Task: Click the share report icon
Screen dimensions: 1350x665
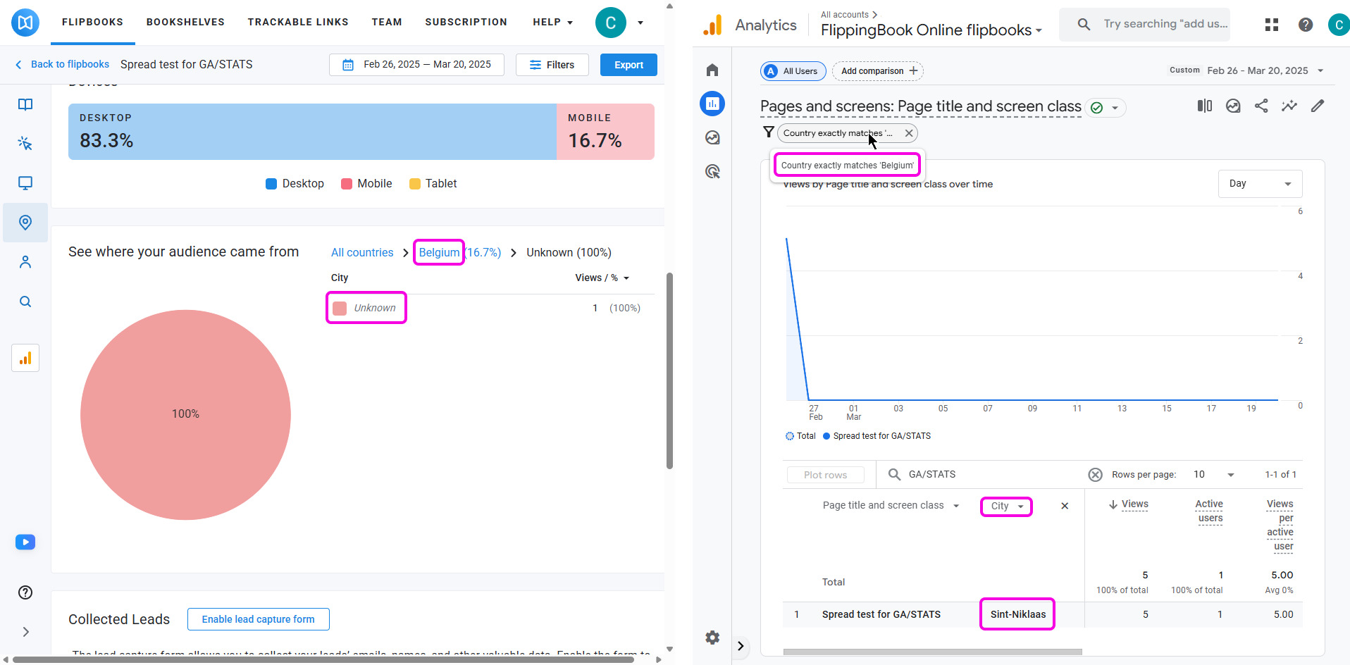Action: 1261,106
